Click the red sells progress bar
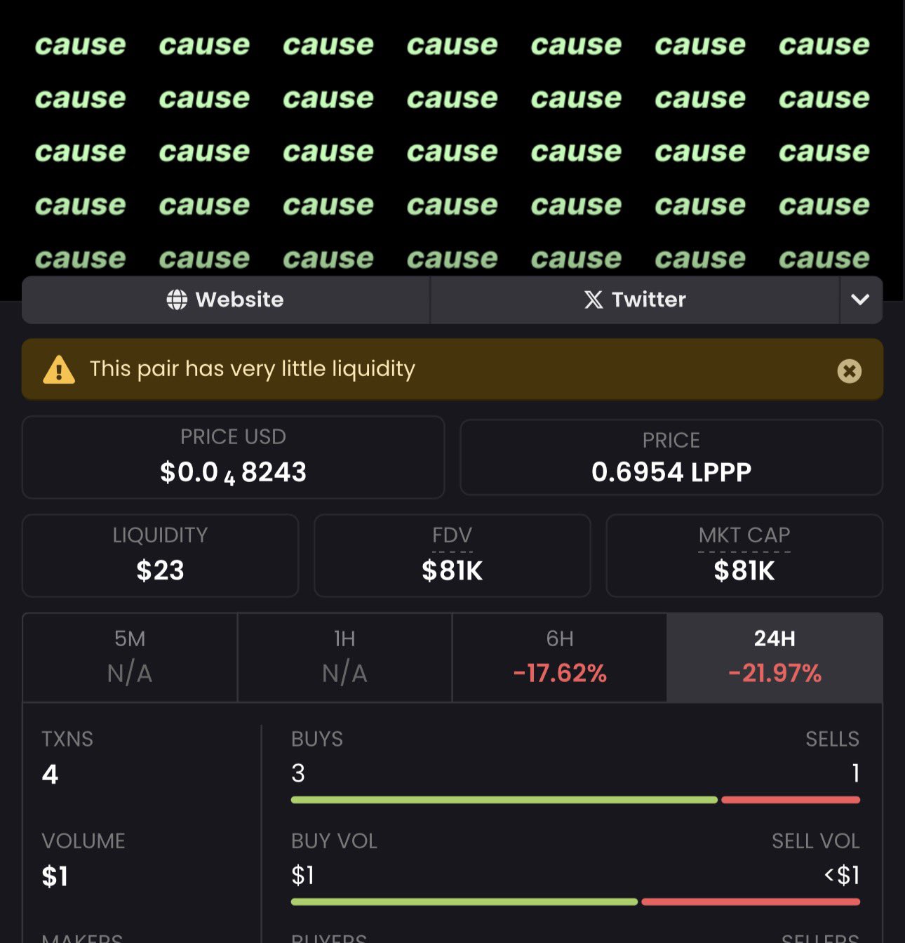The width and height of the screenshot is (905, 943). coord(790,800)
